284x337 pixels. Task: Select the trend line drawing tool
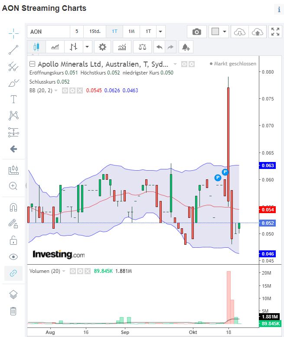click(x=13, y=49)
